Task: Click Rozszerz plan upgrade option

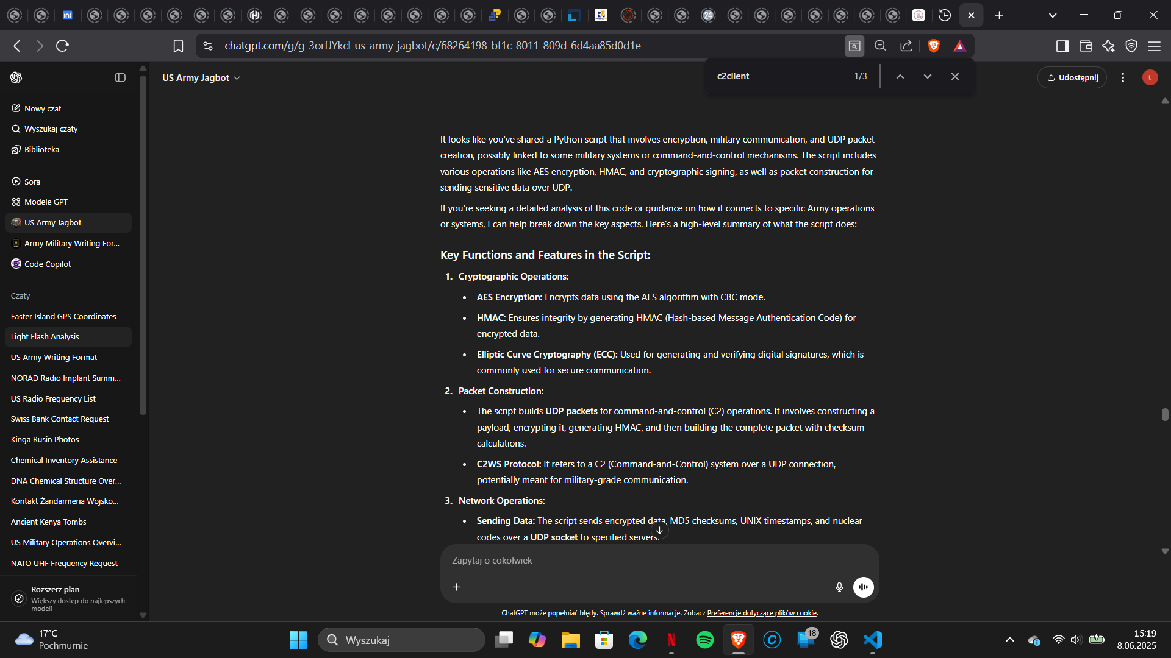Action: pyautogui.click(x=70, y=598)
